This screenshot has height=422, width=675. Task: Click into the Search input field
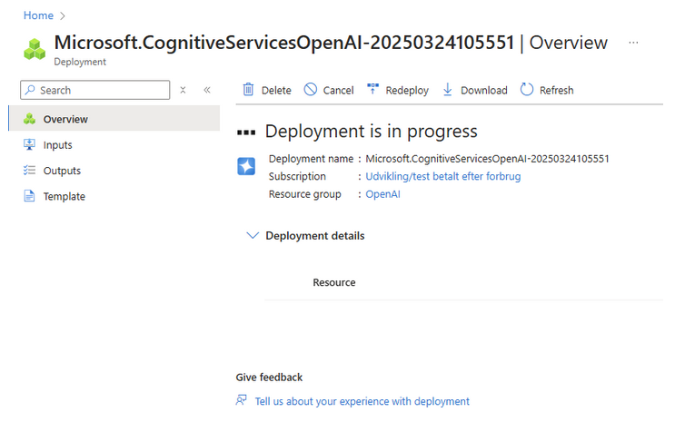[102, 90]
